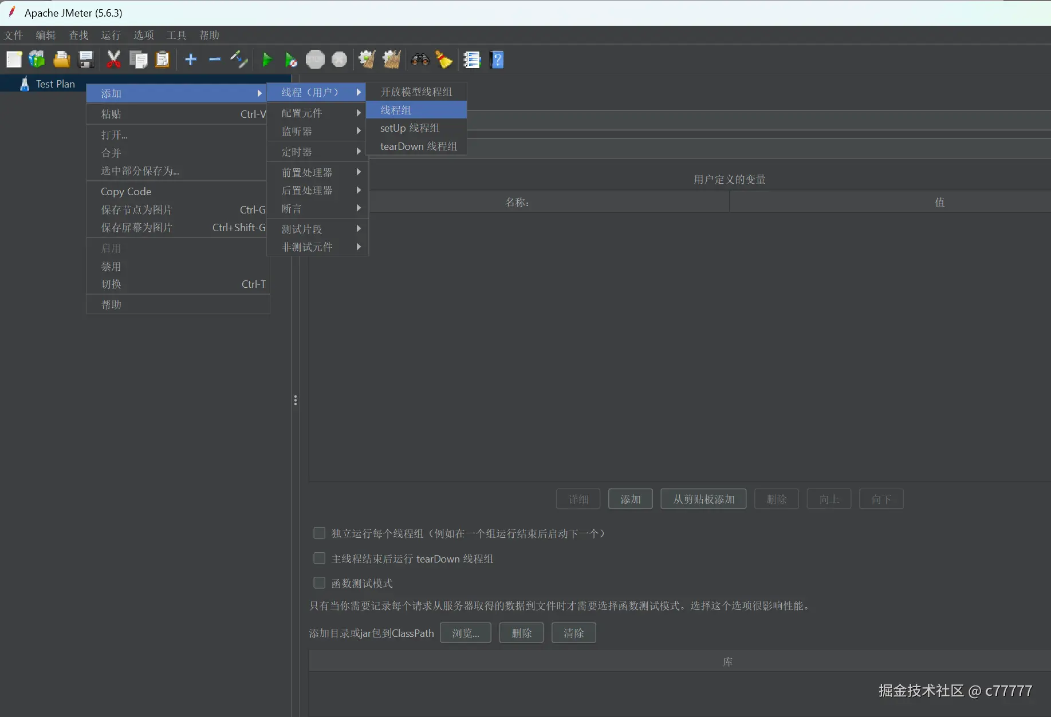Click the blue minus Collapse All icon
This screenshot has height=717, width=1051.
tap(215, 60)
